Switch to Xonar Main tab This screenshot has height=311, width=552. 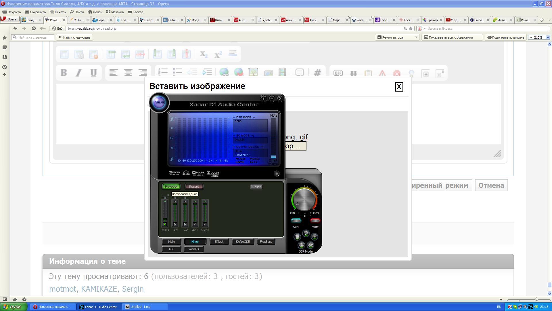pos(171,242)
